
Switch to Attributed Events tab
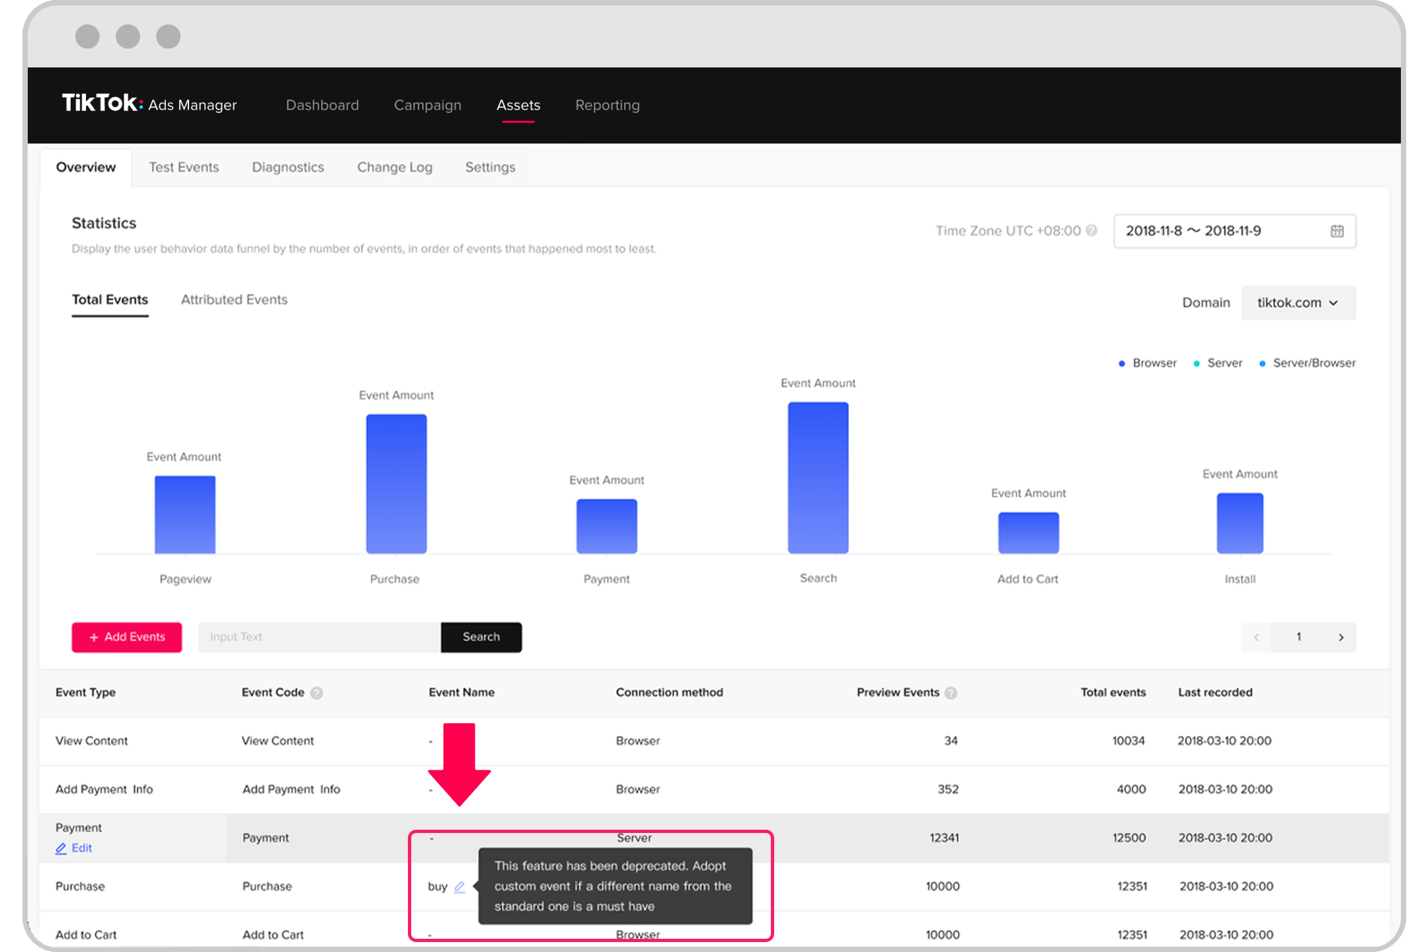click(234, 299)
